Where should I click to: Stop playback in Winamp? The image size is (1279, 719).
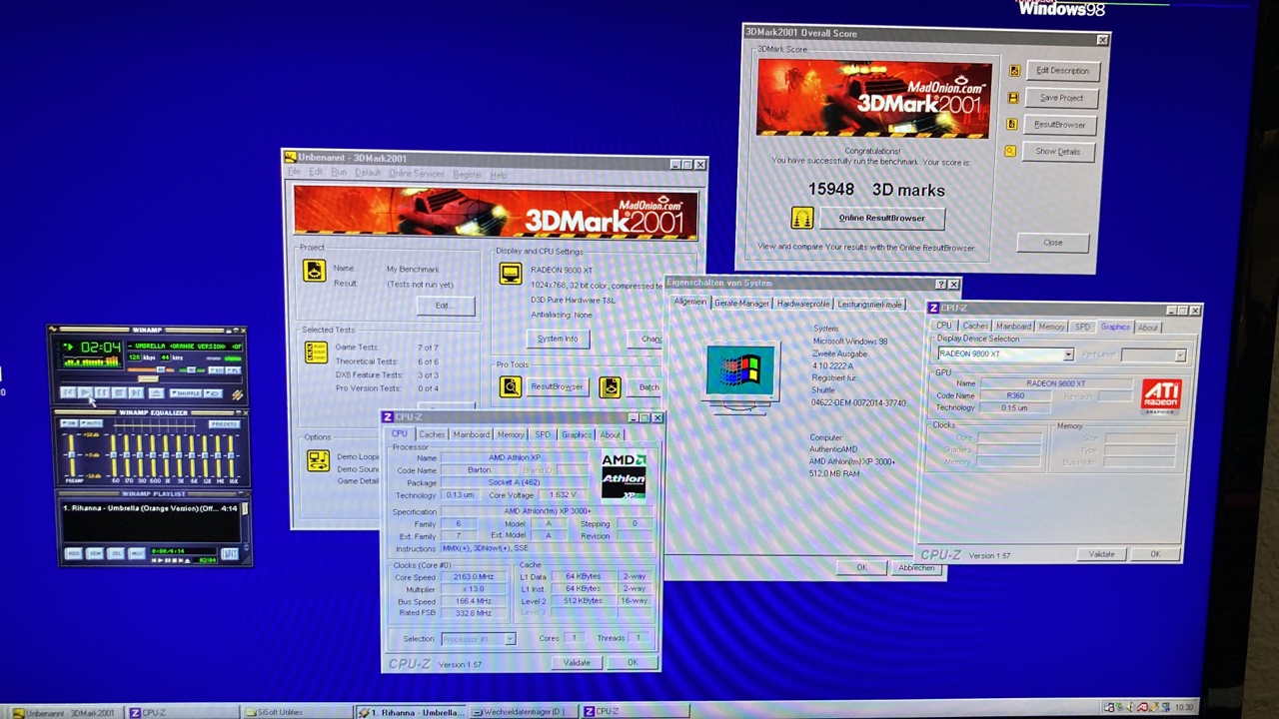click(120, 392)
